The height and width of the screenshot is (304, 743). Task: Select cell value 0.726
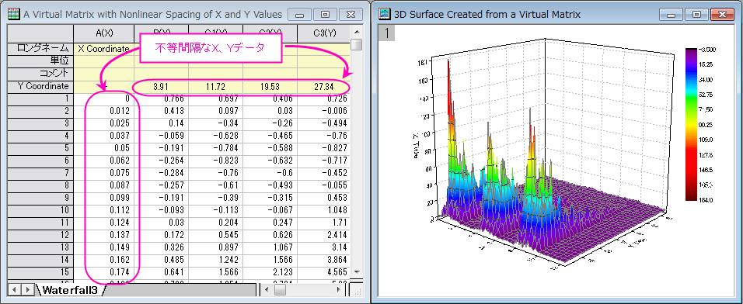[x=323, y=98]
